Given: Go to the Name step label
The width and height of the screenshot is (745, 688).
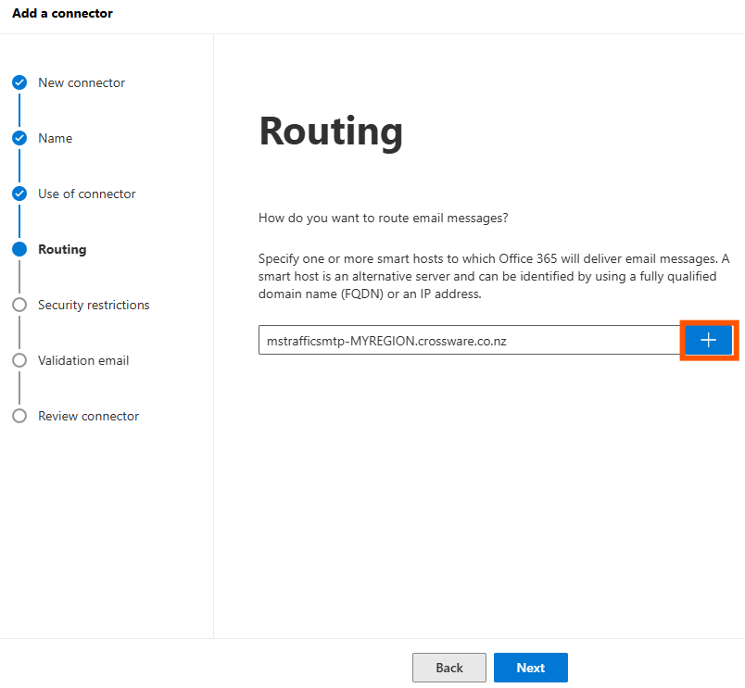Looking at the screenshot, I should 55,138.
